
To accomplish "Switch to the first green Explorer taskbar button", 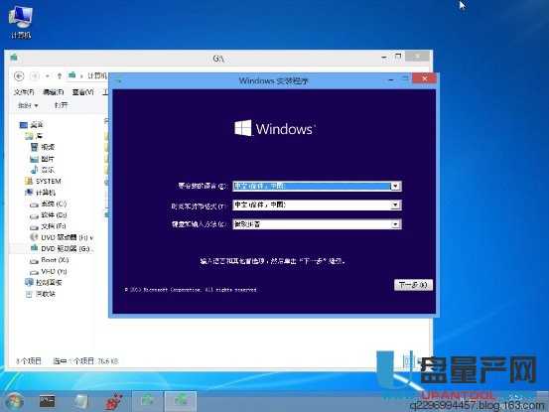I will click(x=147, y=401).
